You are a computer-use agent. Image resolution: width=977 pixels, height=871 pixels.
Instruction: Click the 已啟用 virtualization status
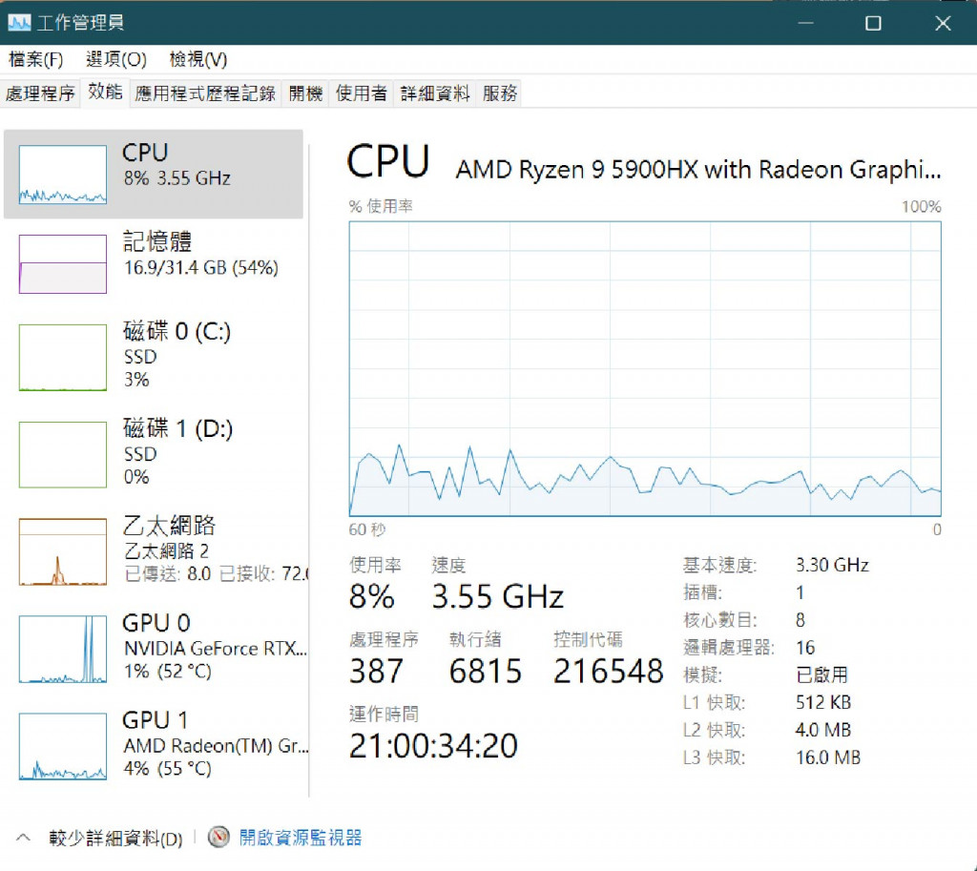coord(821,674)
